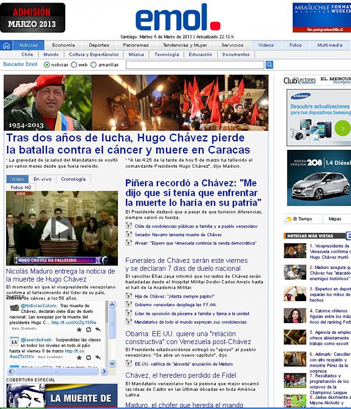Open the Panoramas menu

click(x=136, y=45)
